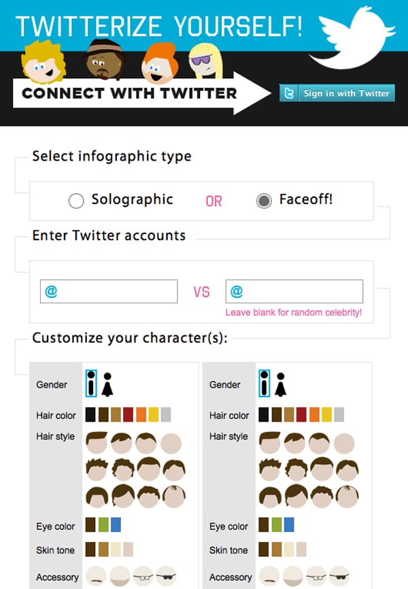Choose the sunglasses accessory for right character
Viewport: 408px width, 589px height.
point(340,575)
